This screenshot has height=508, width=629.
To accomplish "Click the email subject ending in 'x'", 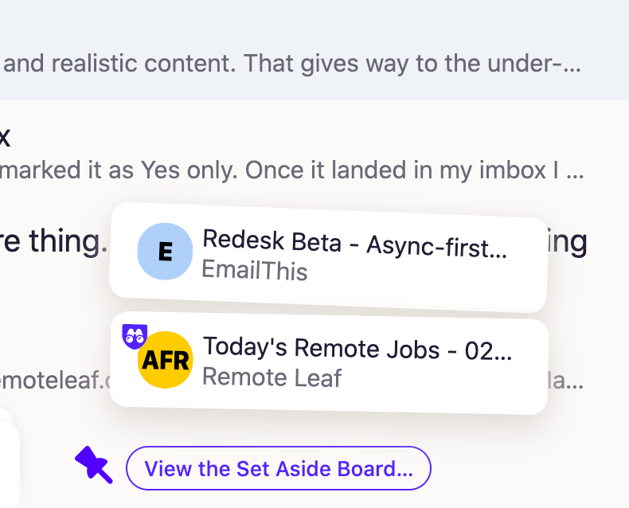I will (5, 138).
